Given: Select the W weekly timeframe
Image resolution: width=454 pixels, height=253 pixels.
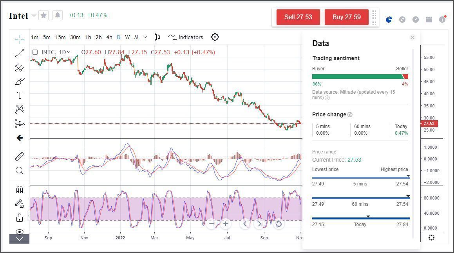Looking at the screenshot, I should 127,37.
